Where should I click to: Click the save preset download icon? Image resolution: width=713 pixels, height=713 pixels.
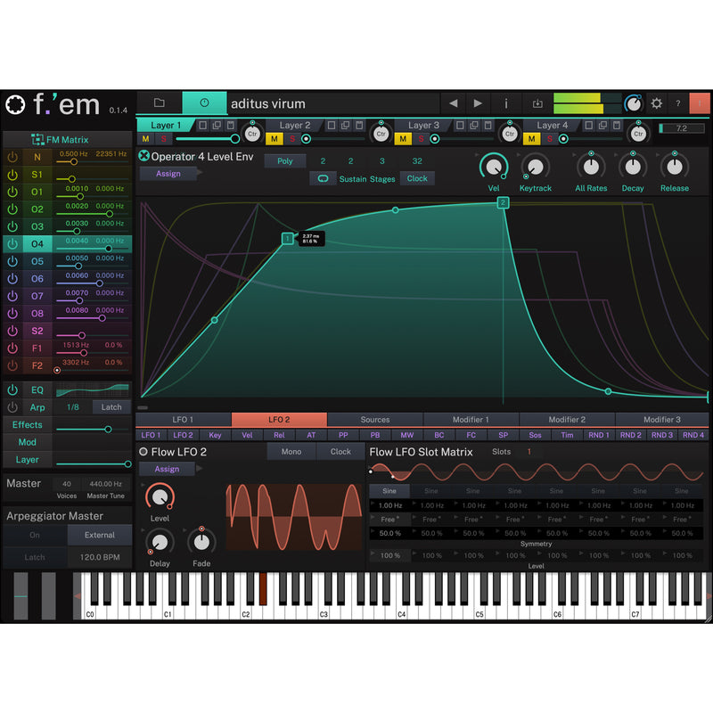[537, 103]
